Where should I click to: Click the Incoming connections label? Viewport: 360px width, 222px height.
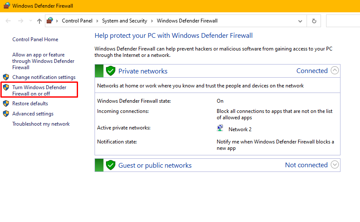(x=123, y=111)
